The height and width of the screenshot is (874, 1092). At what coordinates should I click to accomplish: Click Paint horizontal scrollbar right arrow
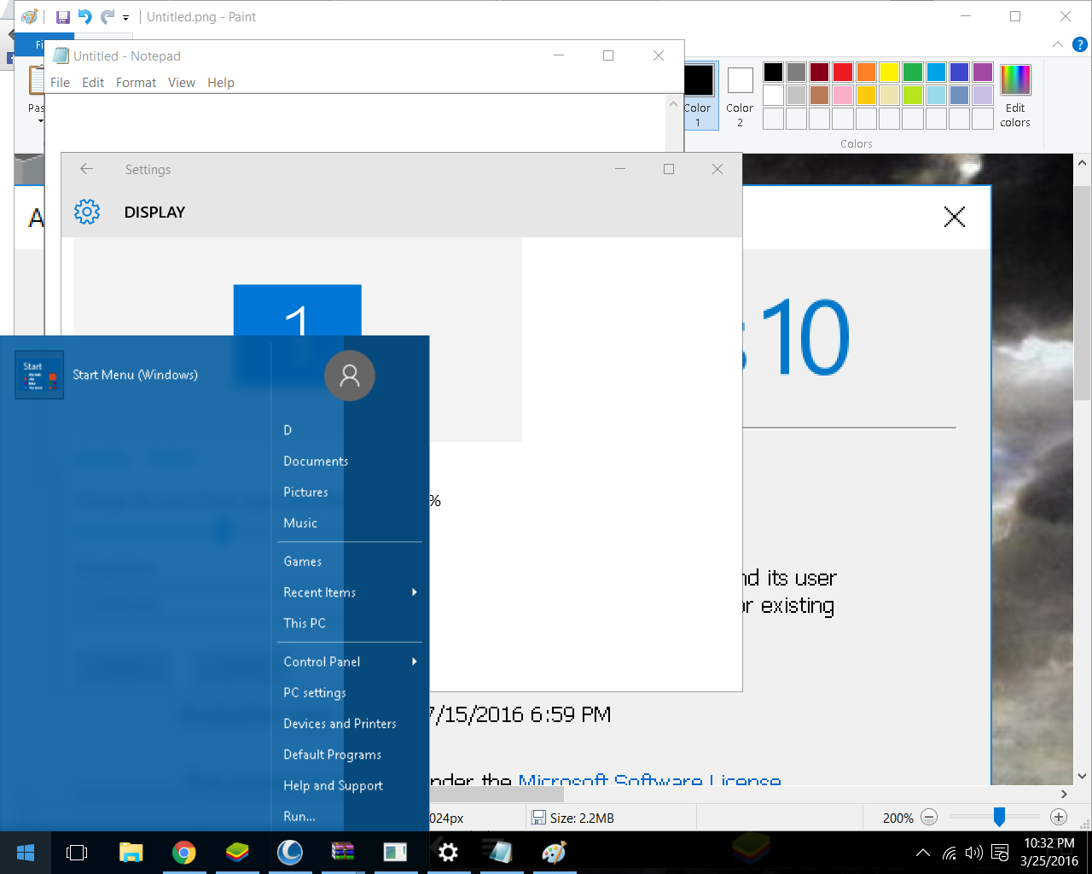click(x=1064, y=794)
